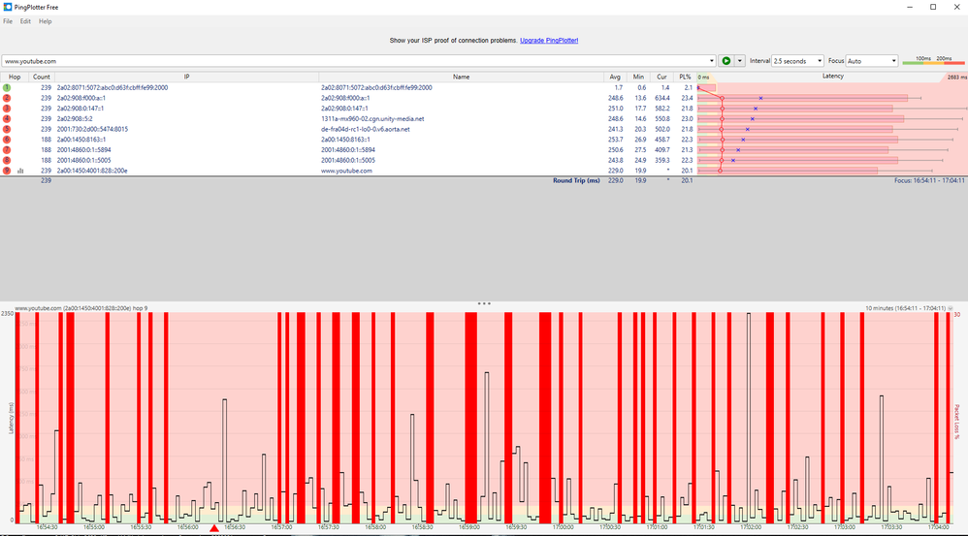This screenshot has height=536, width=968.
Task: Click hop 2 current latency value 634.4
Action: click(x=661, y=98)
